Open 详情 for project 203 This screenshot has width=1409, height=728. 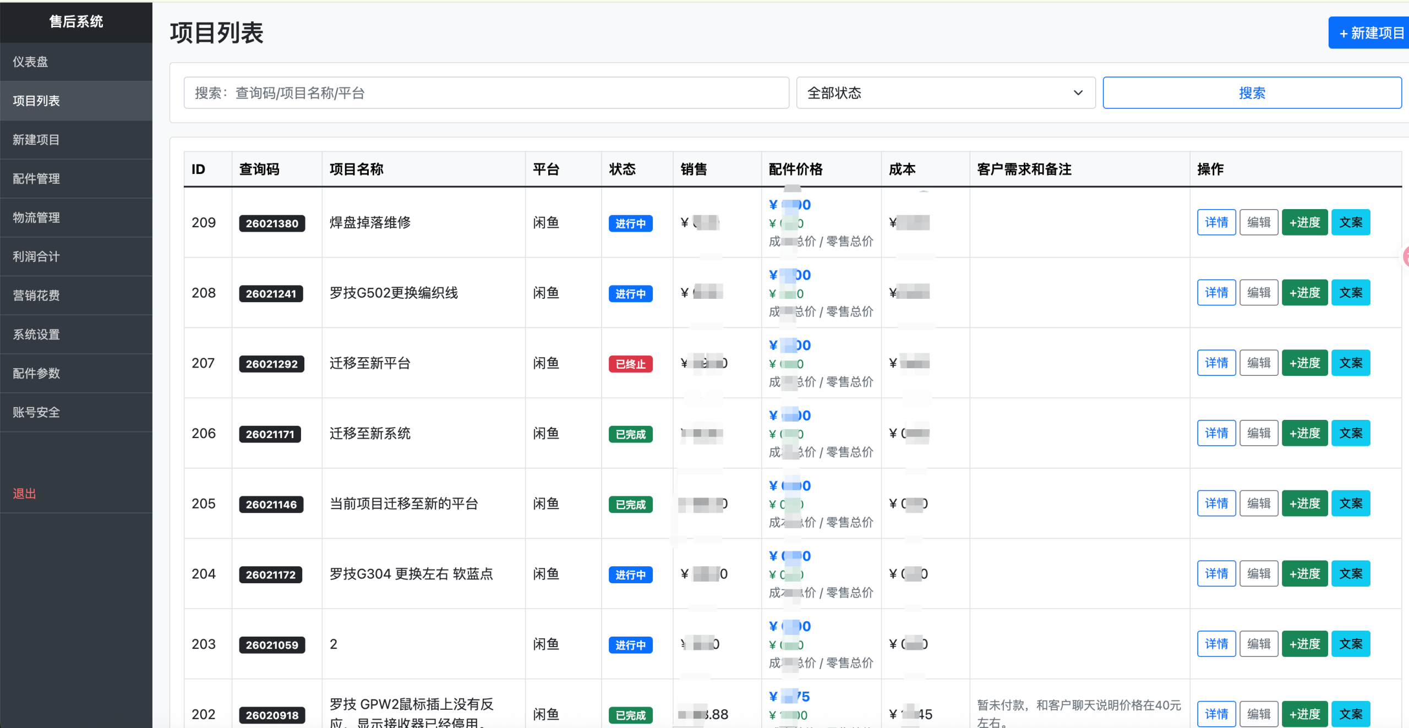pyautogui.click(x=1216, y=644)
